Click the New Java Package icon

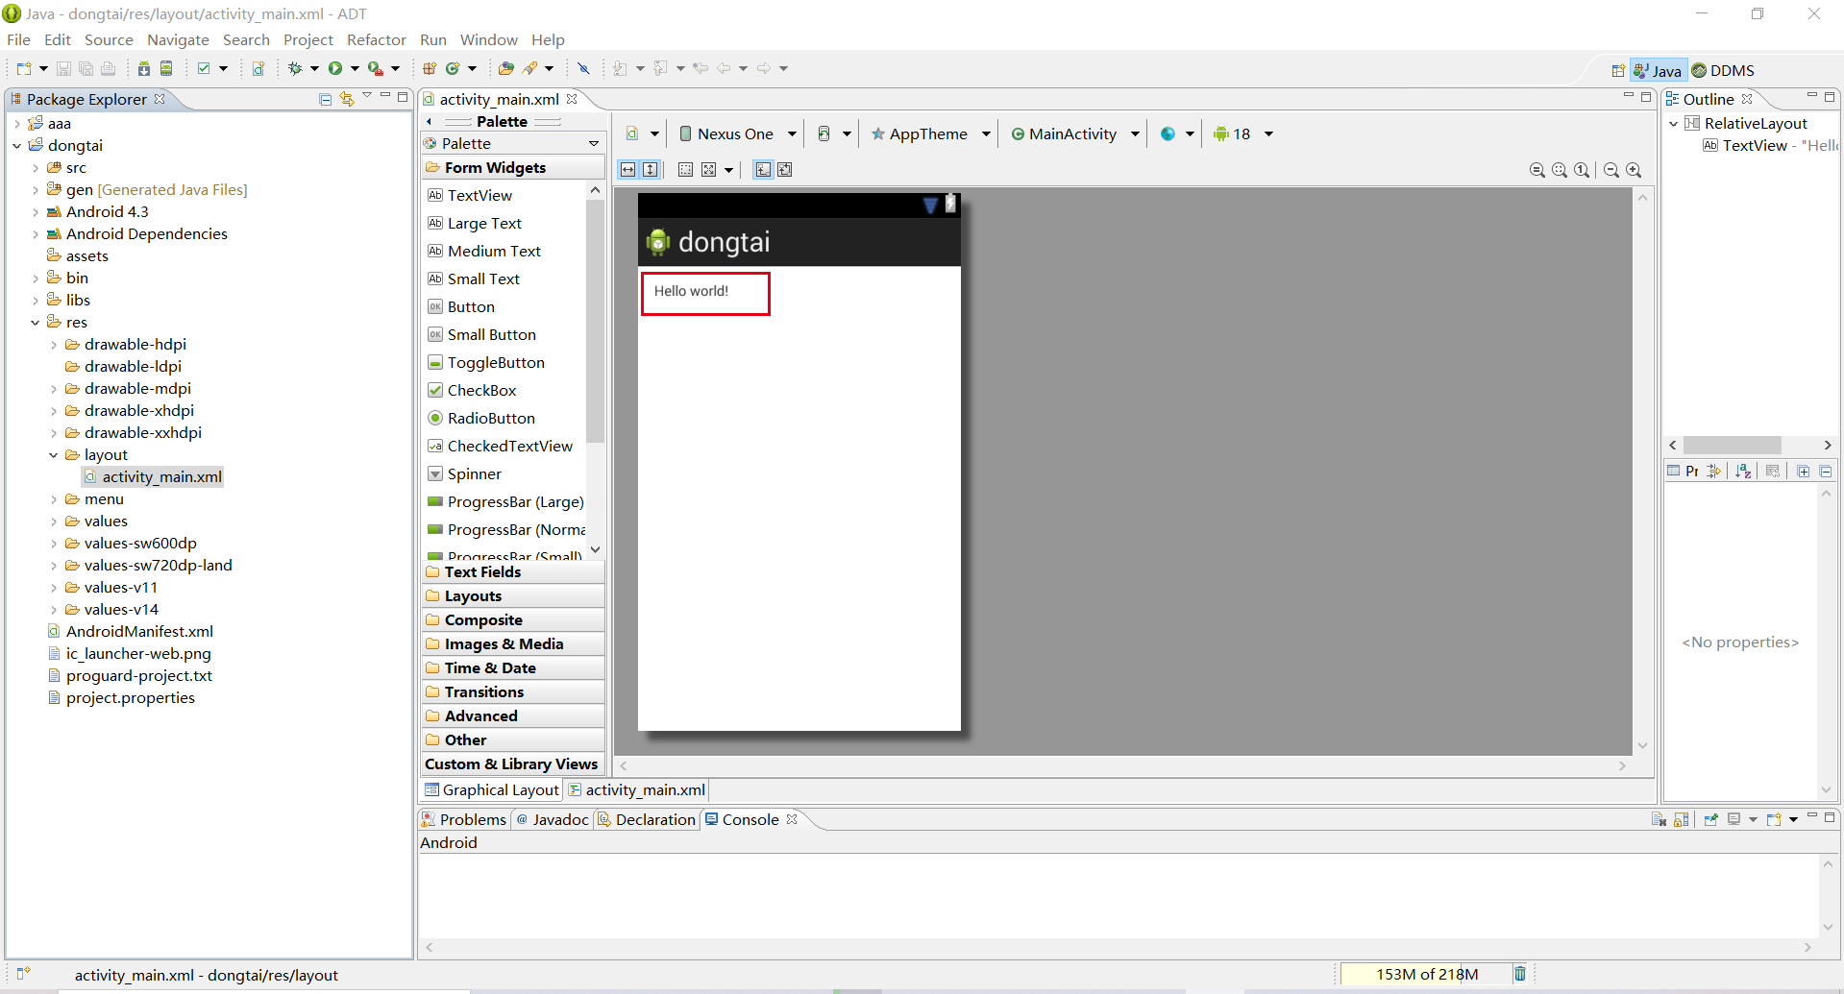click(430, 68)
